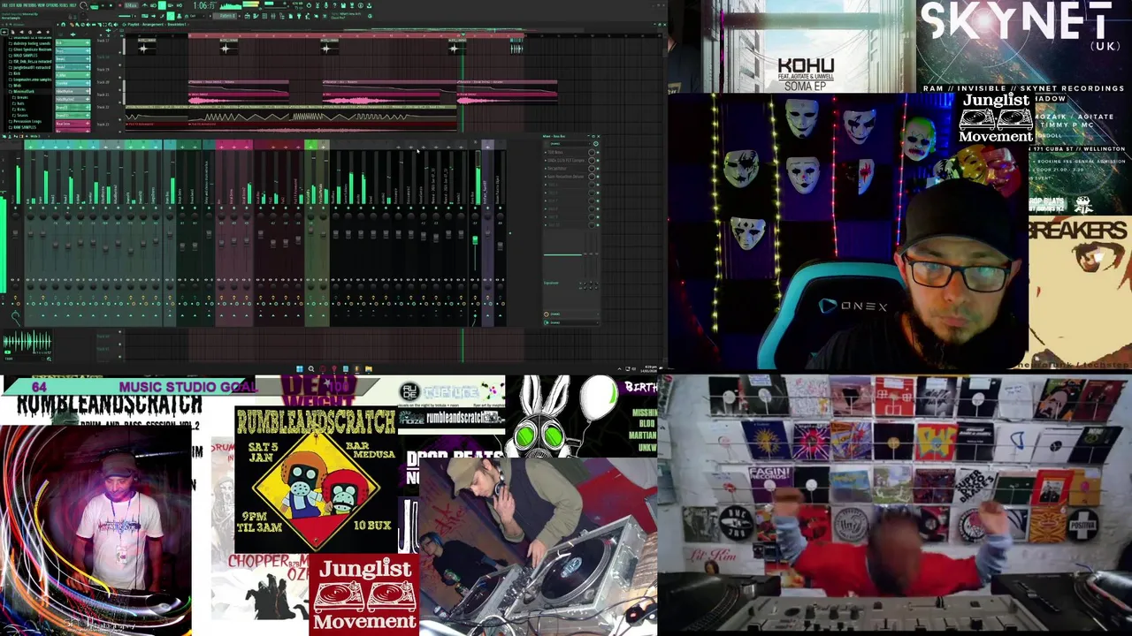Click the tempo display field

(x=131, y=5)
